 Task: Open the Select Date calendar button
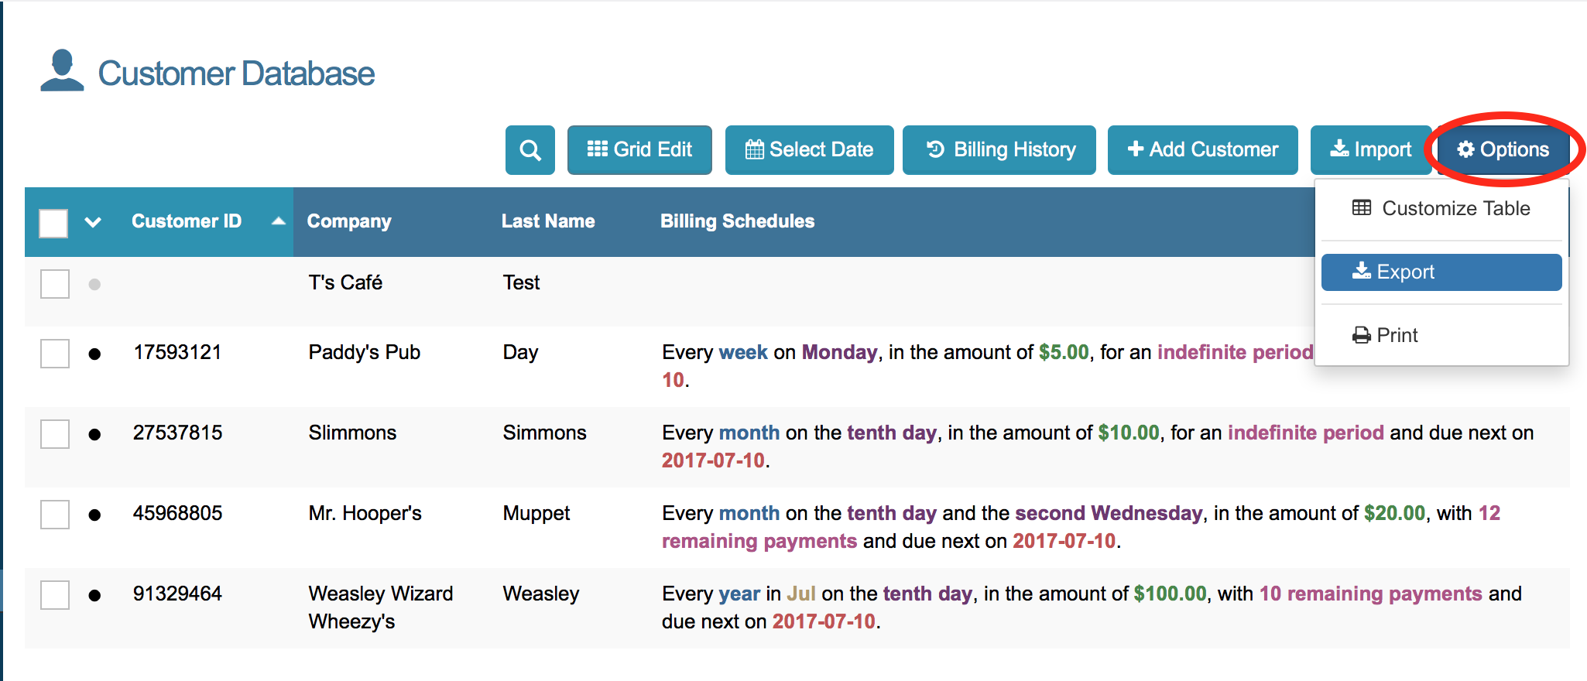point(809,150)
